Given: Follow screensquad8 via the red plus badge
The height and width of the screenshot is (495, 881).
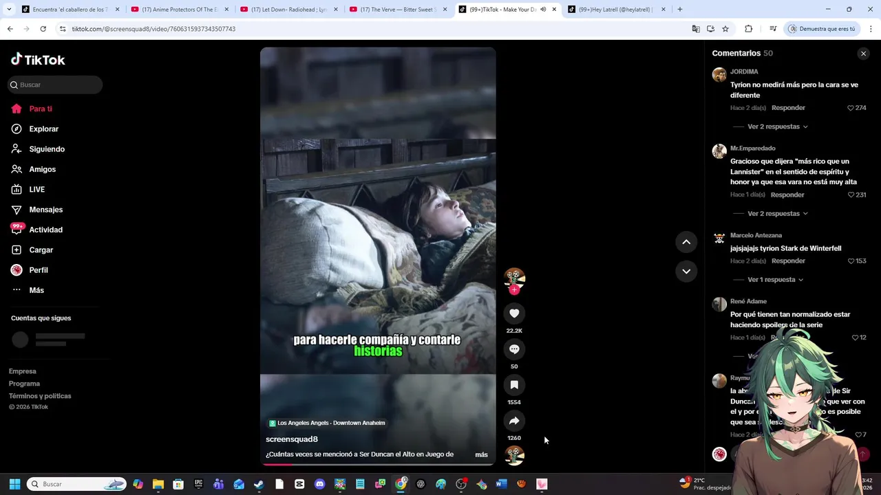Looking at the screenshot, I should [514, 289].
